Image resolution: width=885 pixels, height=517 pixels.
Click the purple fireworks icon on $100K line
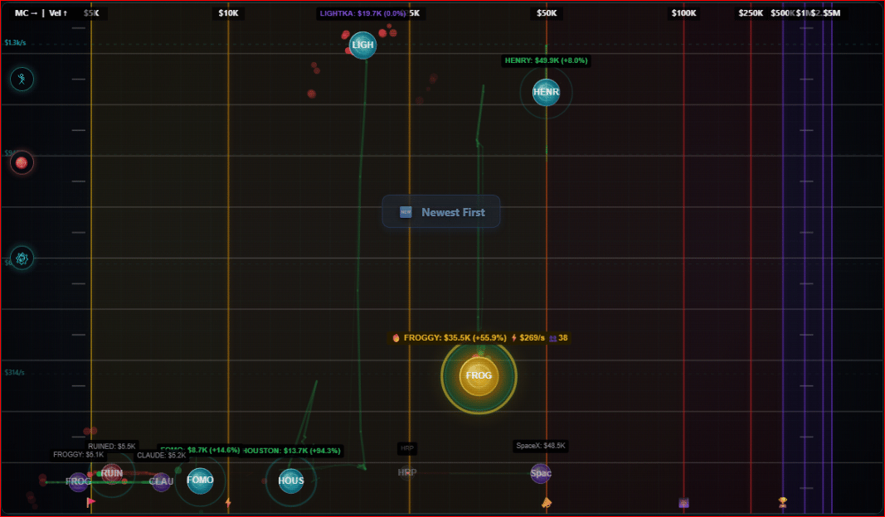683,502
